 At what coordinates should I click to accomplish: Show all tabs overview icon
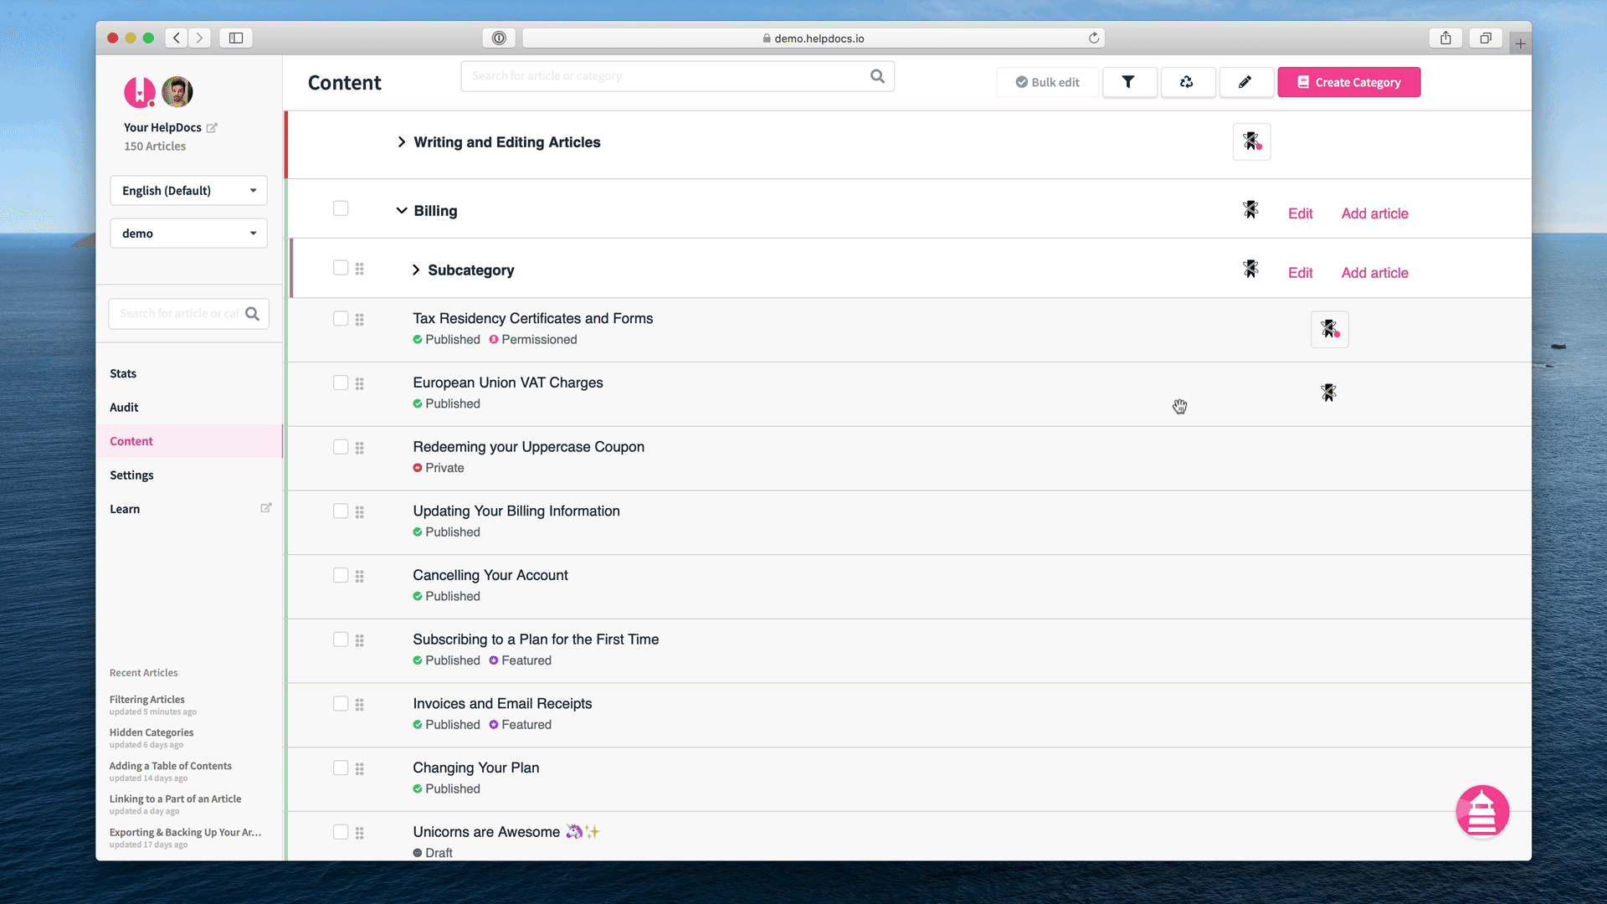click(x=1486, y=38)
